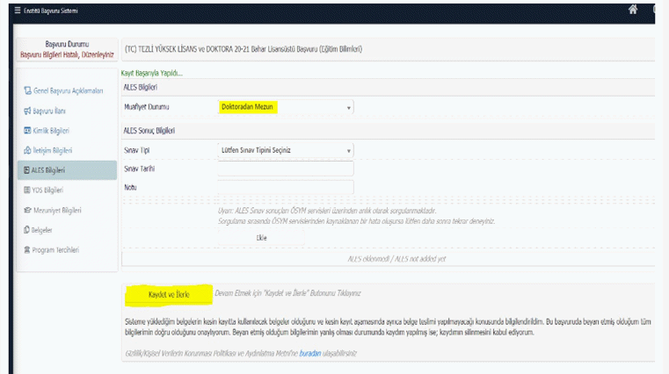Viewport: 669px width, 374px height.
Task: Open the Muafiyet Durumu dropdown
Action: [284, 107]
